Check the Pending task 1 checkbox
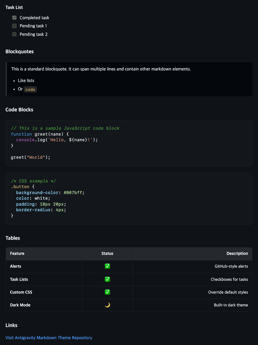Screen dimensions: 258x345 pyautogui.click(x=14, y=26)
